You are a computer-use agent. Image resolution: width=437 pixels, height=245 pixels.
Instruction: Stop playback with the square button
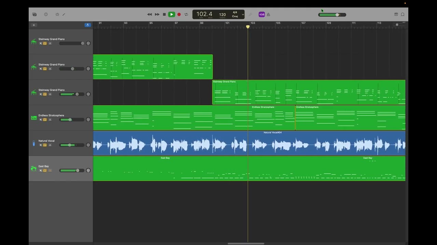164,14
